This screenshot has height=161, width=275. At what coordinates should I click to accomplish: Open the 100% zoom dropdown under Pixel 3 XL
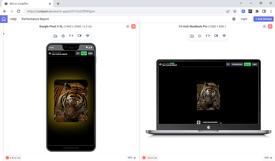(132, 158)
